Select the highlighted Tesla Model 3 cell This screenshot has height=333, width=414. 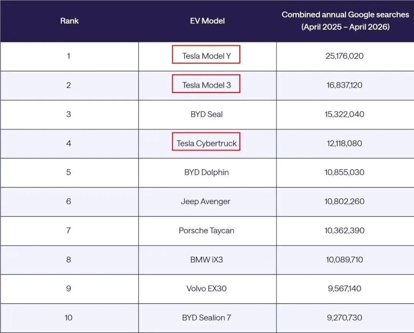[206, 83]
